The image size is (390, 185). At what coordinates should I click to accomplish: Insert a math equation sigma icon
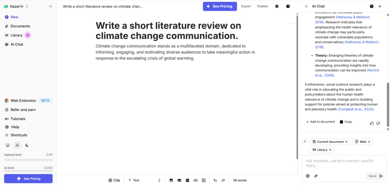(204, 180)
